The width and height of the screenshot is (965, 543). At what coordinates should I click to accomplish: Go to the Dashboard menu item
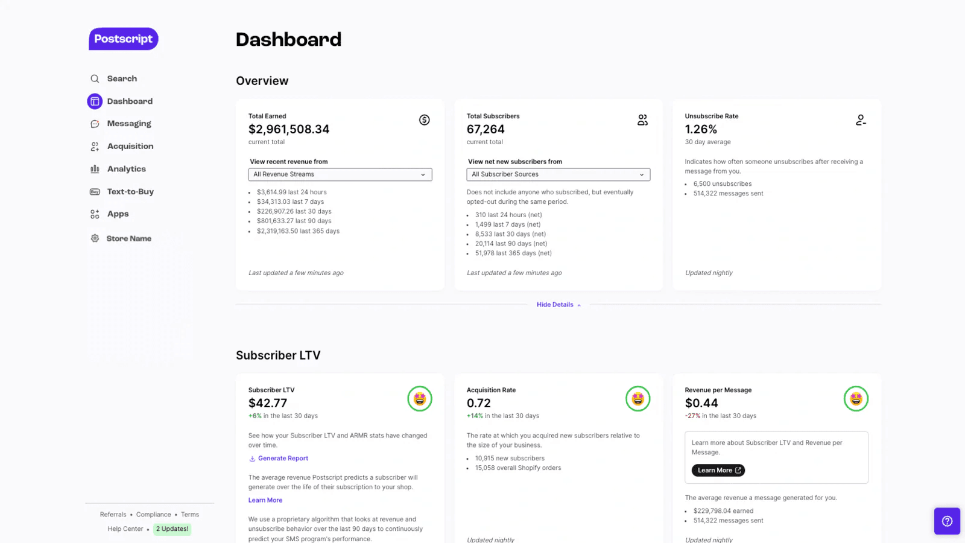coord(130,101)
